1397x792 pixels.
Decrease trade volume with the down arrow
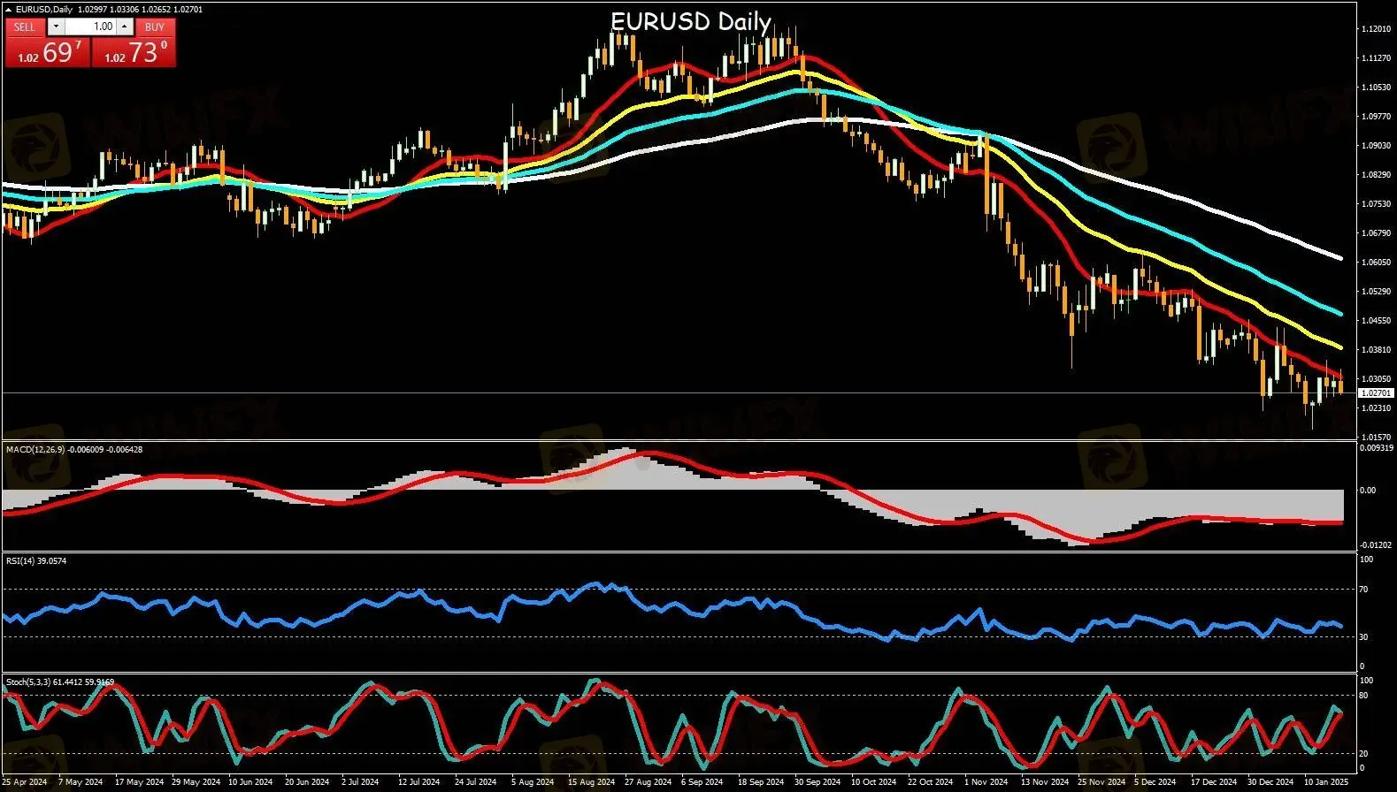coord(56,27)
